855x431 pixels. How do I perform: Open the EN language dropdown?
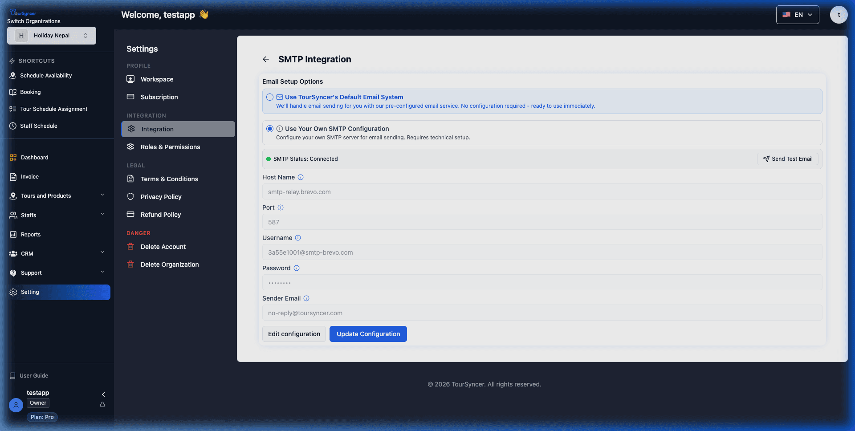tap(797, 14)
